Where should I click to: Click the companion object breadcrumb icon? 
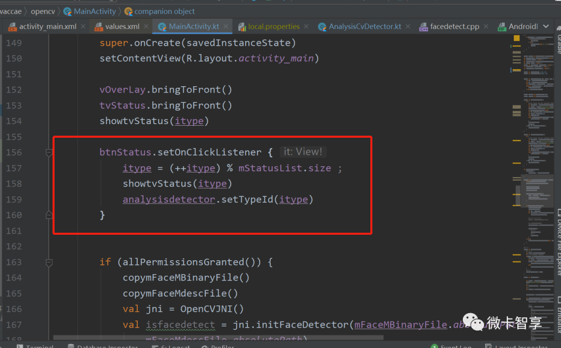[x=128, y=12]
